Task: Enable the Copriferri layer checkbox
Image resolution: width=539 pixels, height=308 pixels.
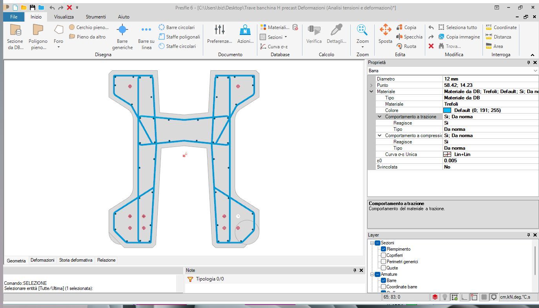Action: click(x=384, y=255)
